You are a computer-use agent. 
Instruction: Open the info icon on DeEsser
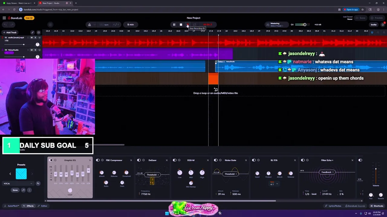(x=144, y=160)
